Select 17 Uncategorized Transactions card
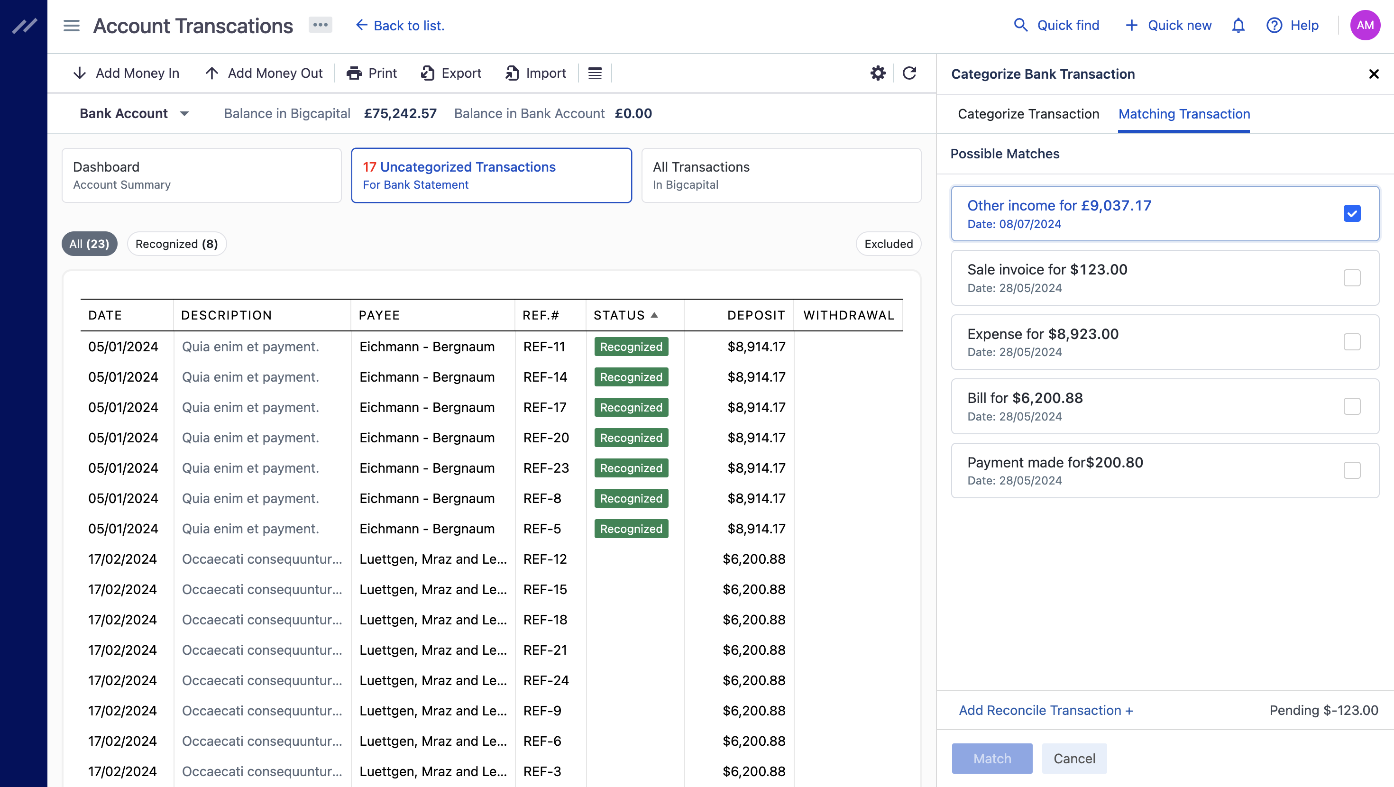Image resolution: width=1394 pixels, height=787 pixels. coord(491,175)
